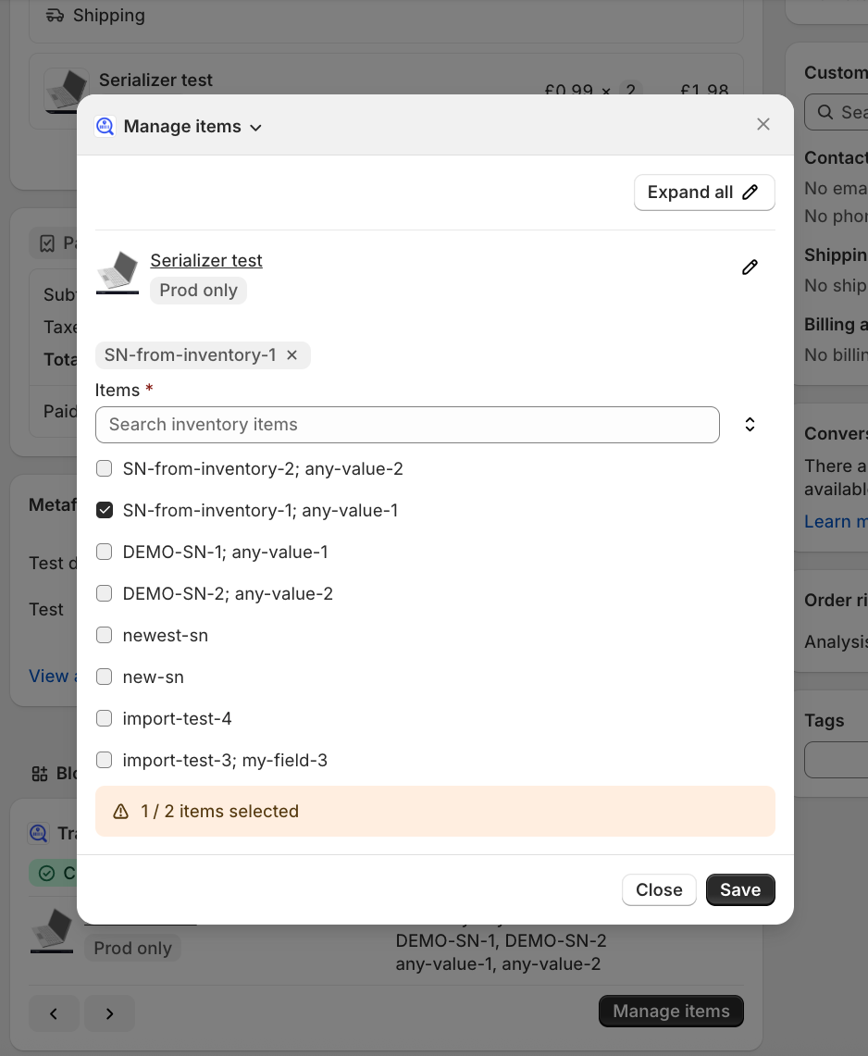Tick the DEMO-SN-1 checkbox
The image size is (868, 1056).
[x=105, y=553]
